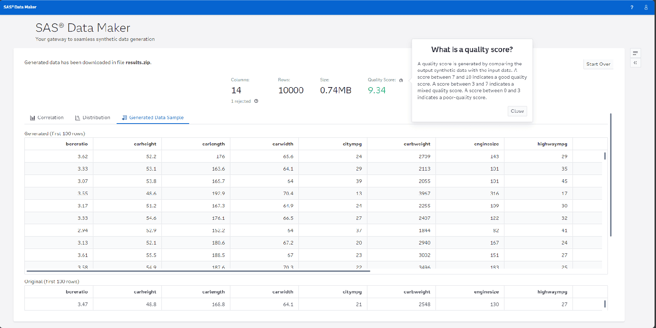Click the info icon next to Quality Score
The image size is (656, 328).
(x=401, y=80)
